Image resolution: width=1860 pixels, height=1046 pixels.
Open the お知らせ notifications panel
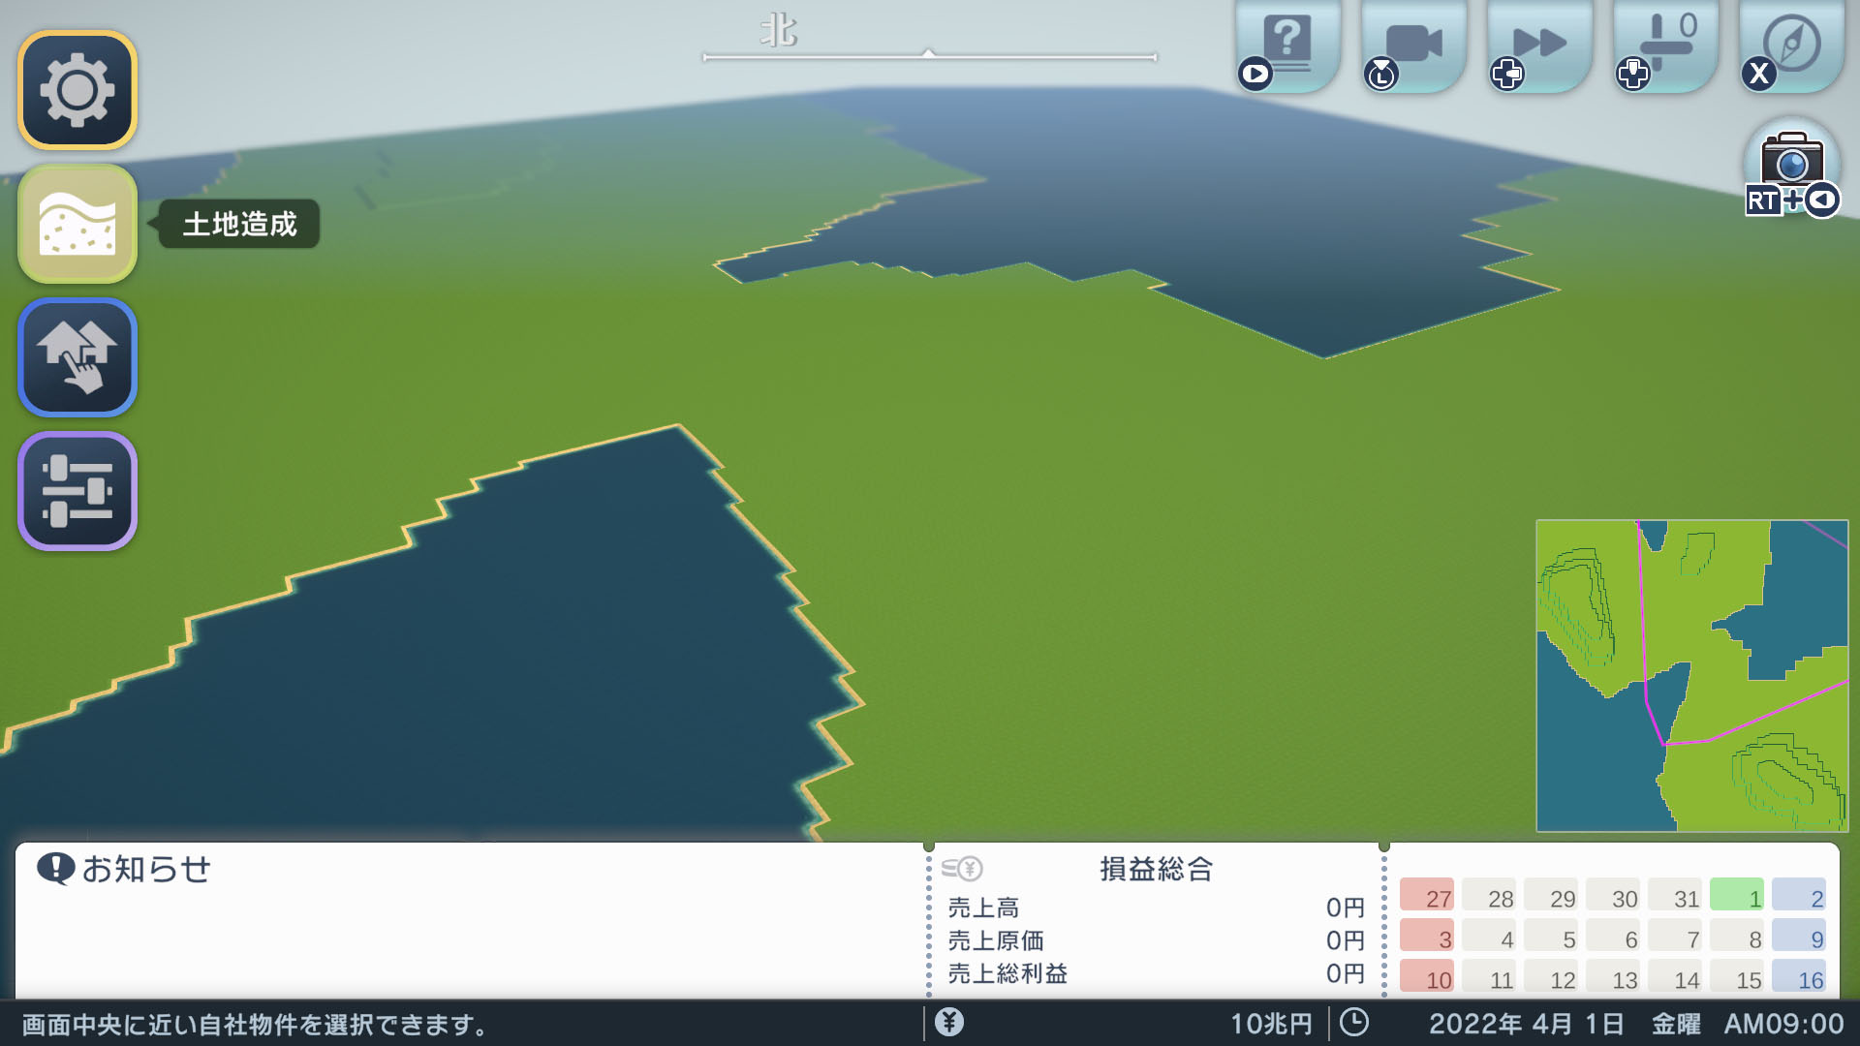point(145,869)
